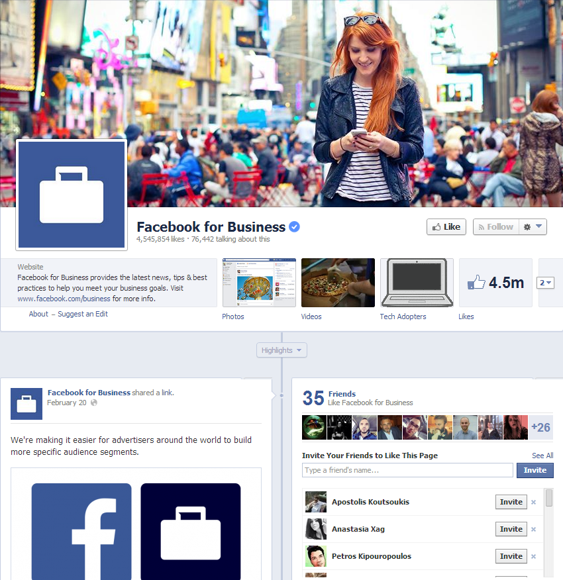This screenshot has height=580, width=563.
Task: Click the Photos label link
Action: pyautogui.click(x=233, y=316)
